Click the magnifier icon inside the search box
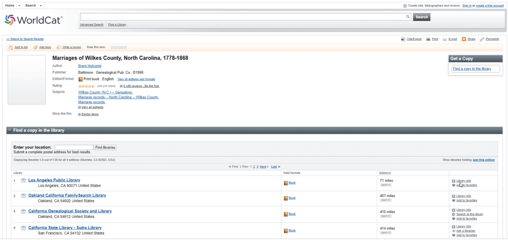Image resolution: width=508 pixels, height=240 pixels. coord(408,17)
